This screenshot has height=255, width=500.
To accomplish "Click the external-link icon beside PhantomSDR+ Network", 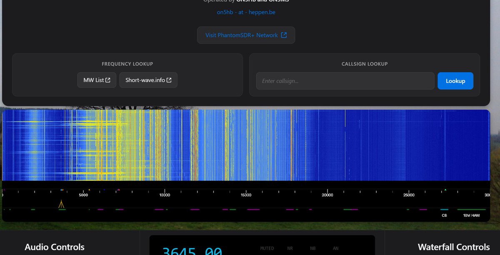I will [x=284, y=35].
